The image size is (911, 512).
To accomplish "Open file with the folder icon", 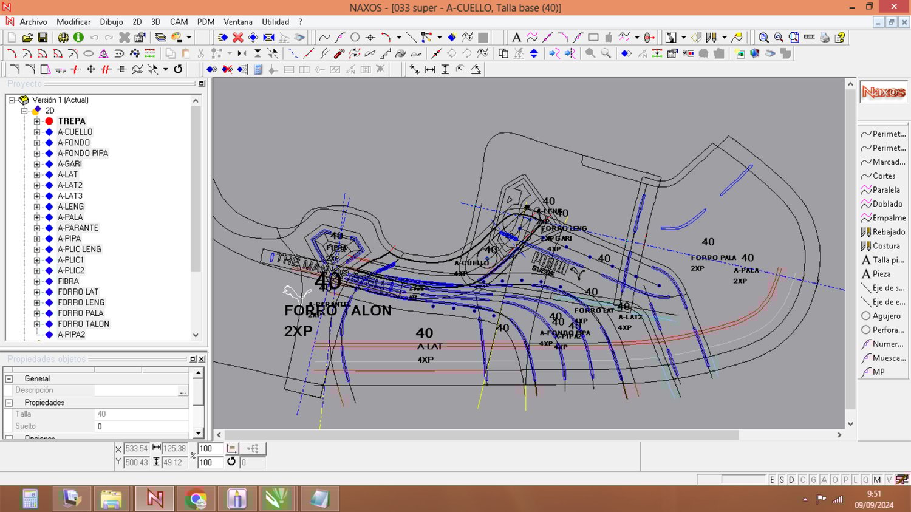I will point(27,38).
